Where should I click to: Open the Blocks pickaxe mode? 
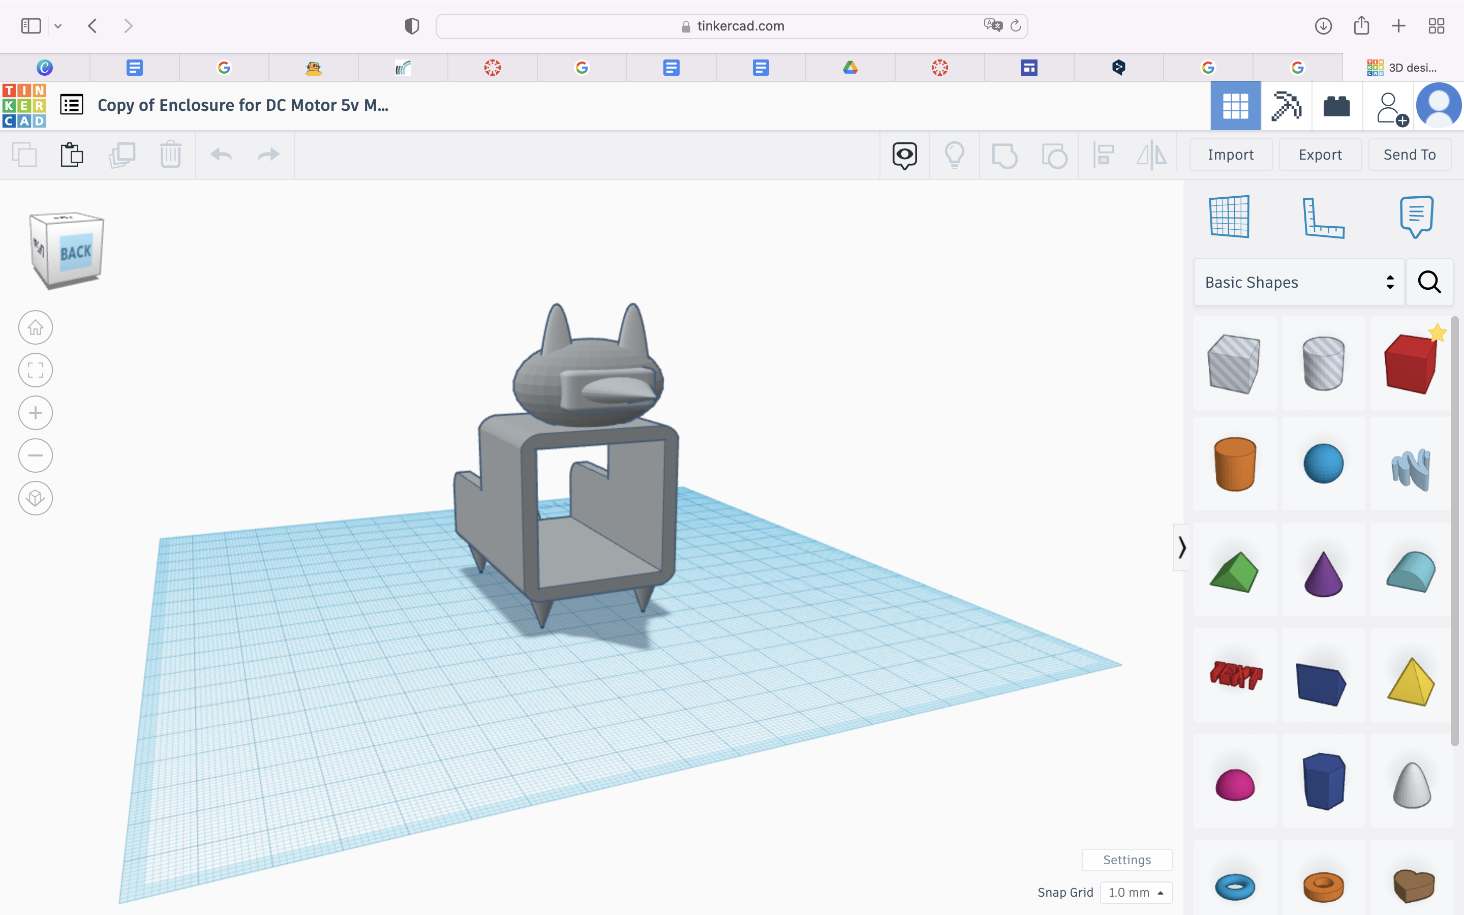pyautogui.click(x=1286, y=106)
